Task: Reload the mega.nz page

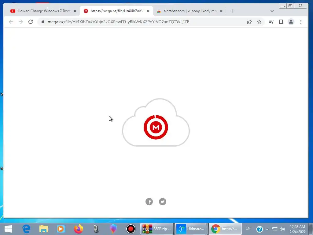Action: 31,22
